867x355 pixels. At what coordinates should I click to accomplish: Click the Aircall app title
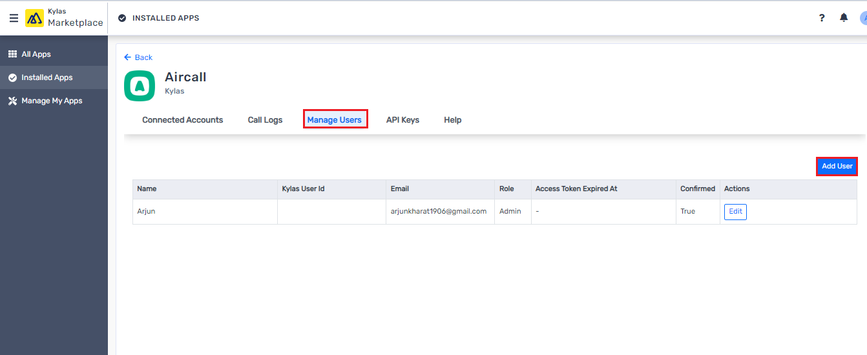[x=185, y=77]
